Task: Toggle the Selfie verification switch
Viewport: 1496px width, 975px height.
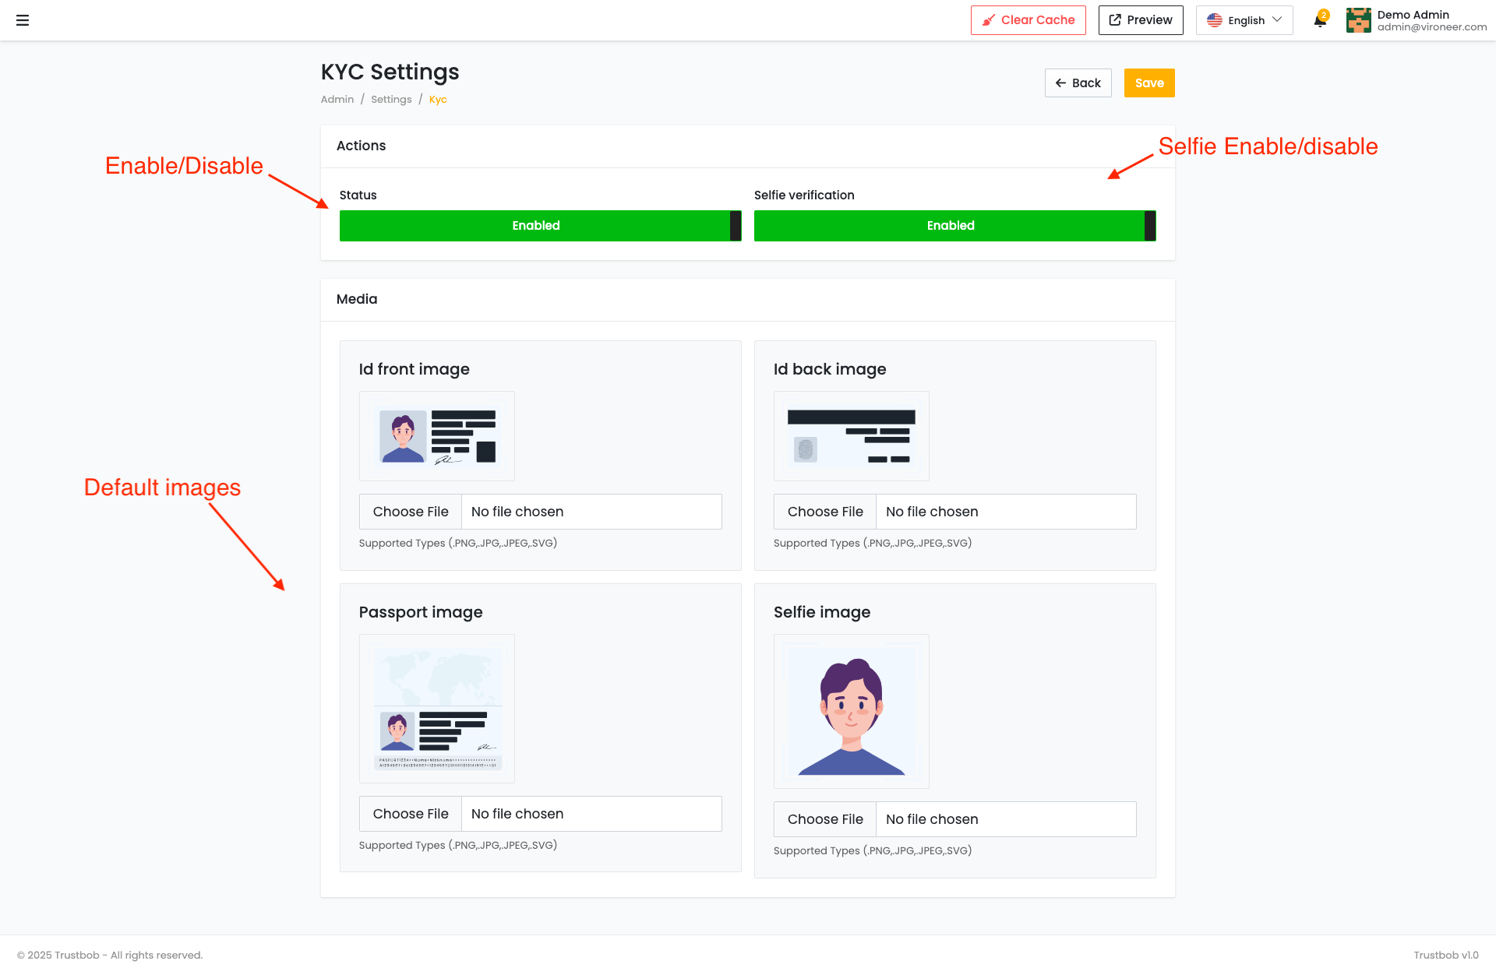Action: click(954, 226)
